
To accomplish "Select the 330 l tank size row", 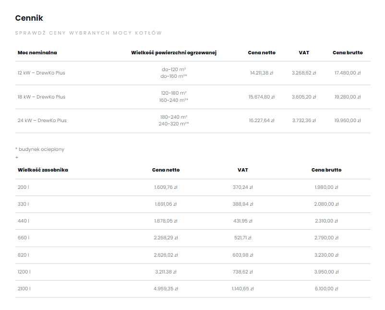I will [23, 204].
